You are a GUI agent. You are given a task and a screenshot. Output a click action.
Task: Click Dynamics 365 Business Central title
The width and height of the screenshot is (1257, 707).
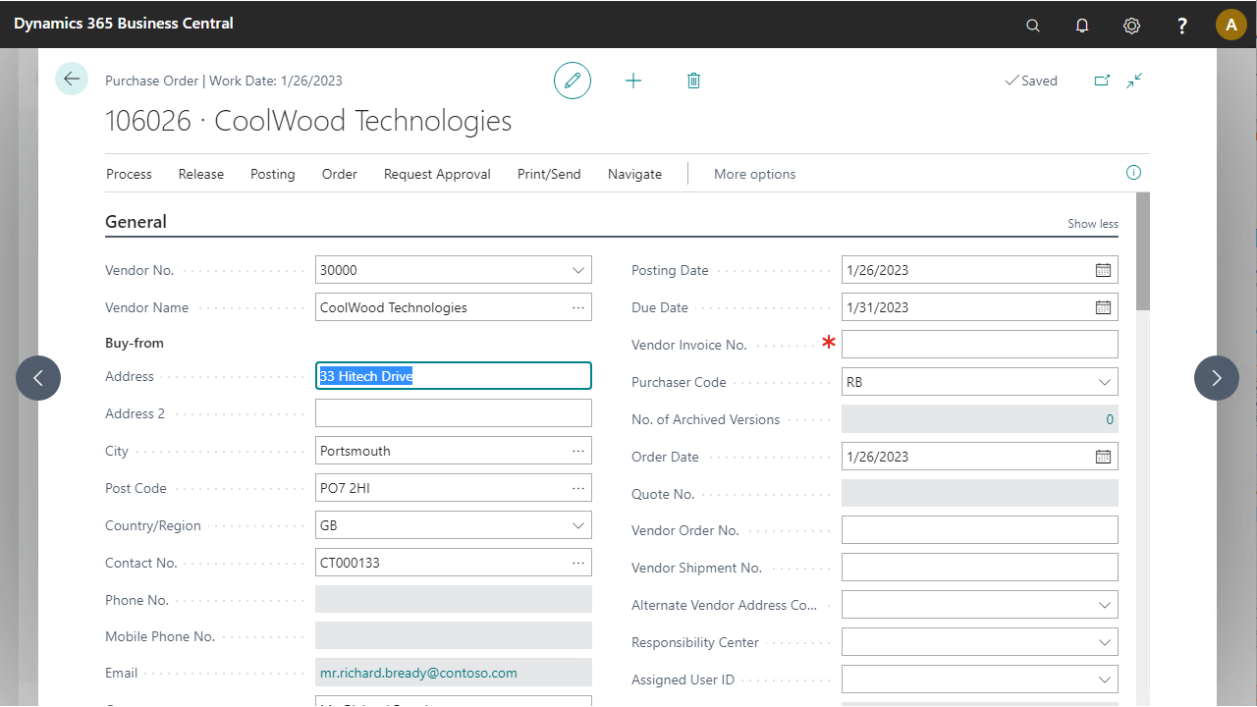point(124,23)
